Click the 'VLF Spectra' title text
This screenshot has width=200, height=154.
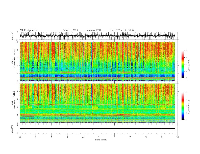click(x=29, y=30)
